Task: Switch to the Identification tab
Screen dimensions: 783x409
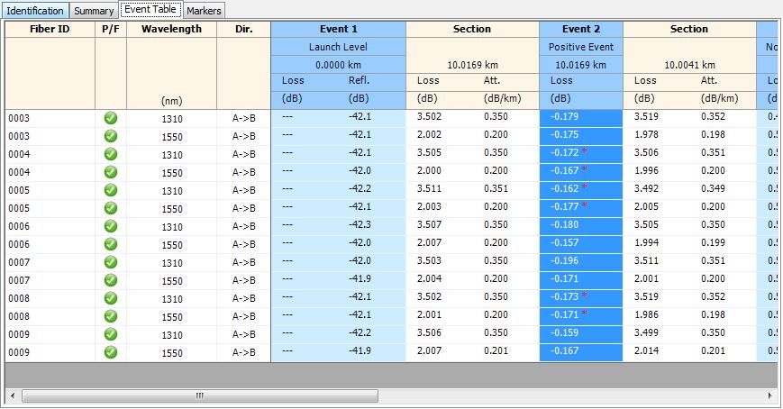Action: 35,11
